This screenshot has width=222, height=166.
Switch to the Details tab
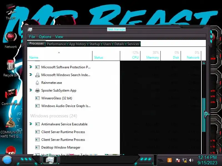pos(119,44)
